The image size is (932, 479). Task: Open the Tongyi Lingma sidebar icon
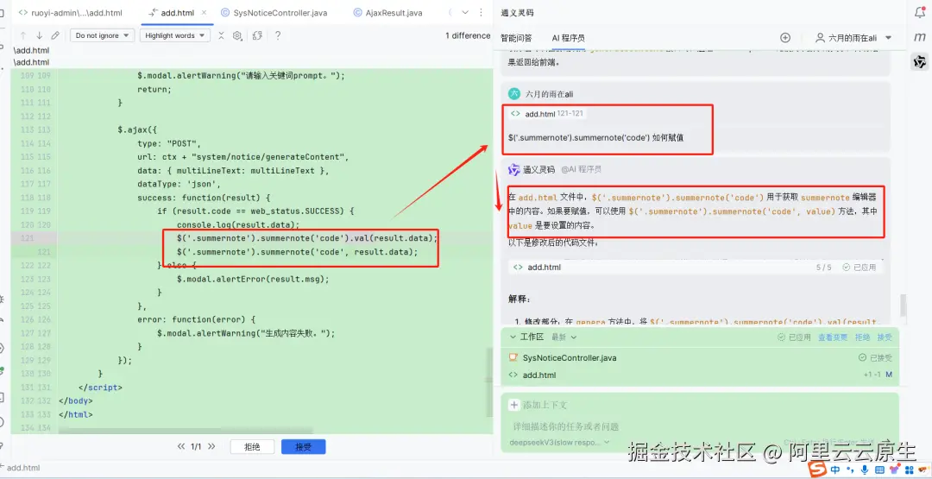coord(920,61)
